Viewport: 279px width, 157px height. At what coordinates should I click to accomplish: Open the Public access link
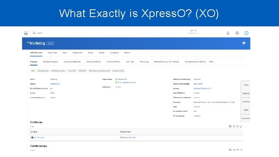coord(52,93)
